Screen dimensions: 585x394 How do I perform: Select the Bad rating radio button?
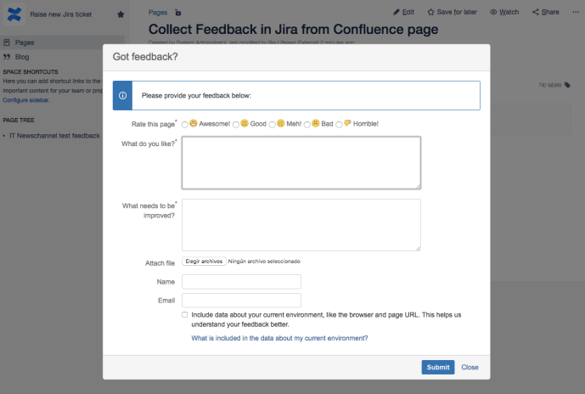307,124
